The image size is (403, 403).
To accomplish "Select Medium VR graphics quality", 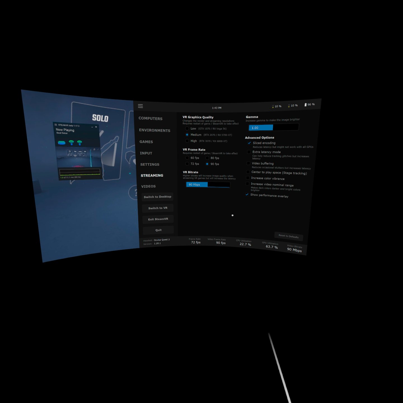I will coord(187,135).
